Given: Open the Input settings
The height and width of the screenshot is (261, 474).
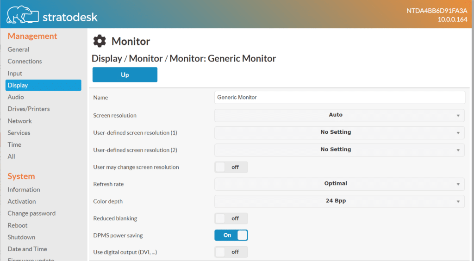Looking at the screenshot, I should [x=15, y=74].
